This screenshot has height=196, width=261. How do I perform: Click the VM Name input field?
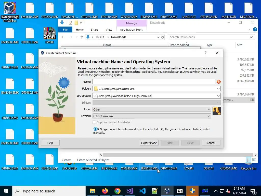tap(154, 82)
